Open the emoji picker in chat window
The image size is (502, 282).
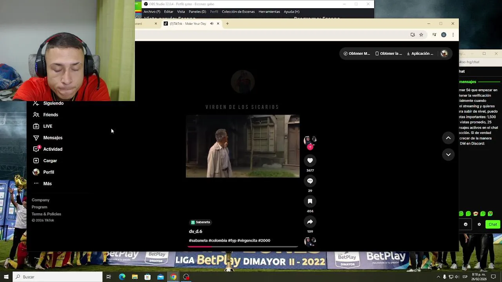(x=466, y=224)
